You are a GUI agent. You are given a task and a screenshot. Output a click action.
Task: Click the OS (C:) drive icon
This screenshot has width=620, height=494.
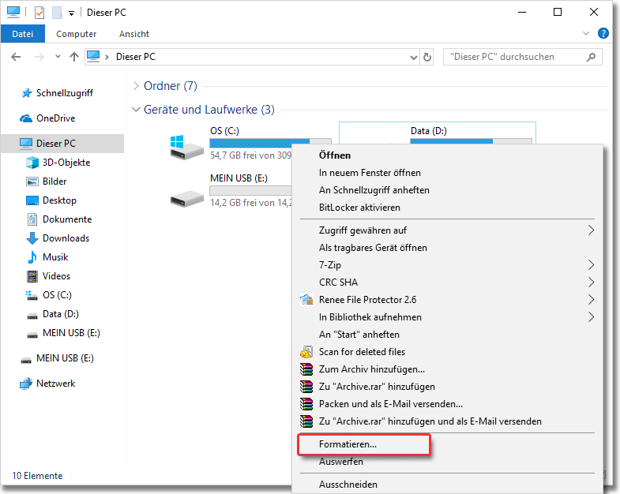tap(186, 147)
